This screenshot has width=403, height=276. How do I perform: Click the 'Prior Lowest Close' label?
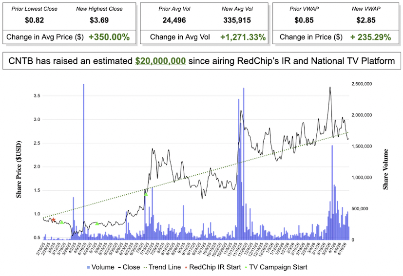coord(35,9)
